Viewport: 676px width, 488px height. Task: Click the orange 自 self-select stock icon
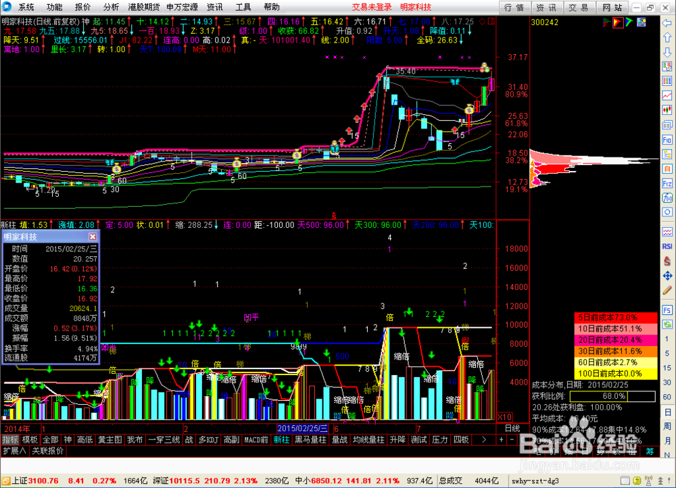tap(667, 168)
